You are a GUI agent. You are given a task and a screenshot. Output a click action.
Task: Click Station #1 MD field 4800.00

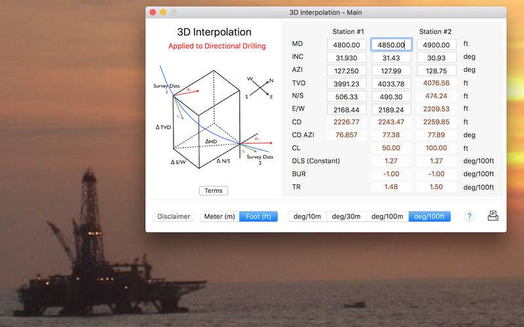pyautogui.click(x=346, y=44)
